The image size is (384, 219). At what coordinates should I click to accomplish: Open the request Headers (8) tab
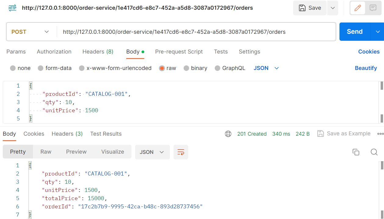tap(98, 52)
